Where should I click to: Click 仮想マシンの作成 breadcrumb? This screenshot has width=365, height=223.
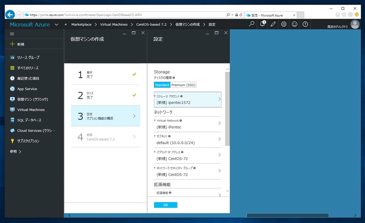click(x=188, y=25)
